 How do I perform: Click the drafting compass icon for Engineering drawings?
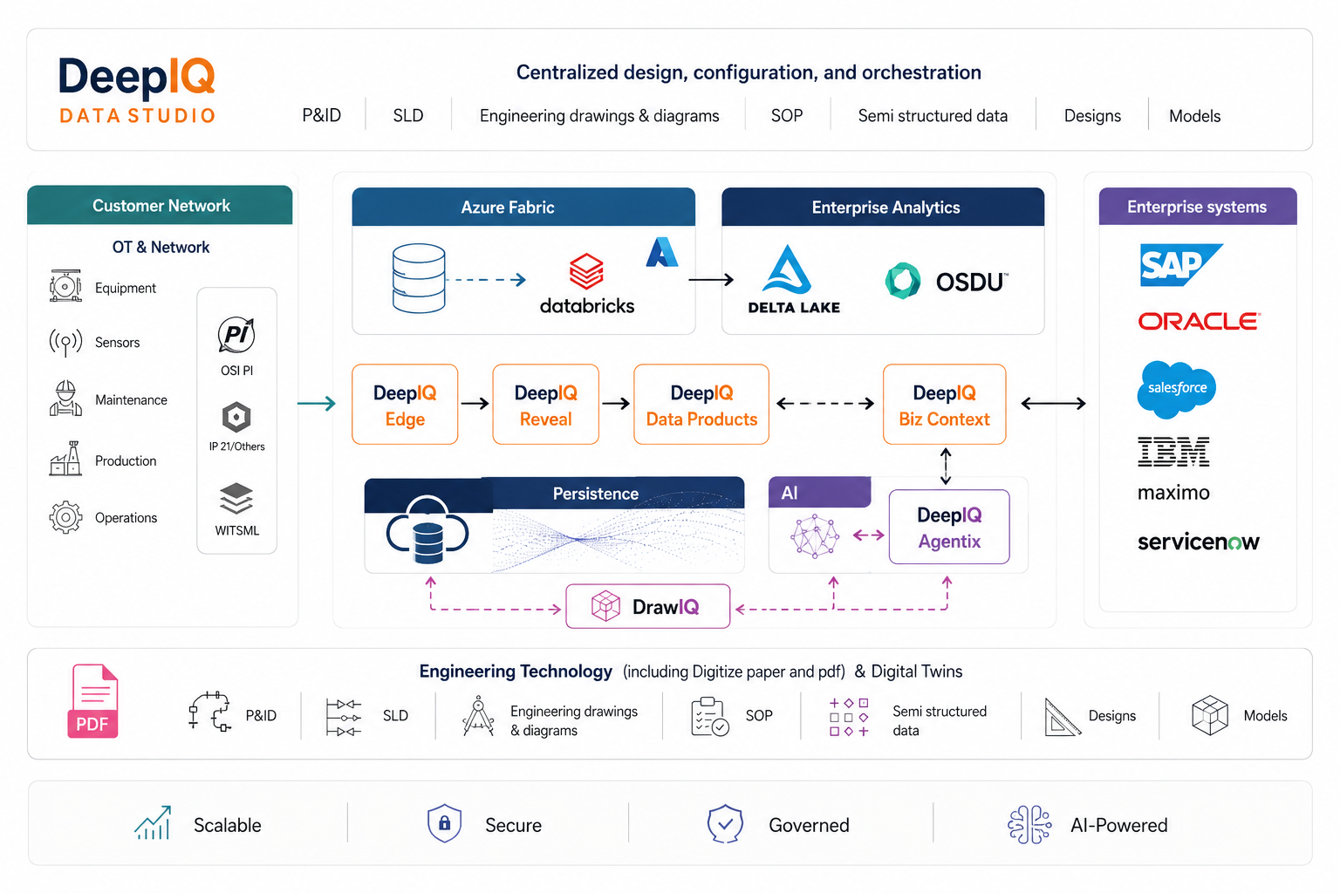click(x=478, y=716)
